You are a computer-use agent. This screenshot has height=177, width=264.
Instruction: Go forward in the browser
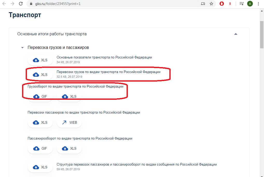tap(12, 4)
